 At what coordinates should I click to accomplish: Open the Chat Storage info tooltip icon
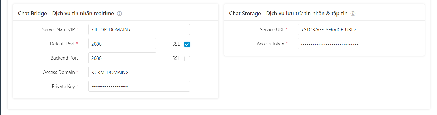(x=353, y=14)
